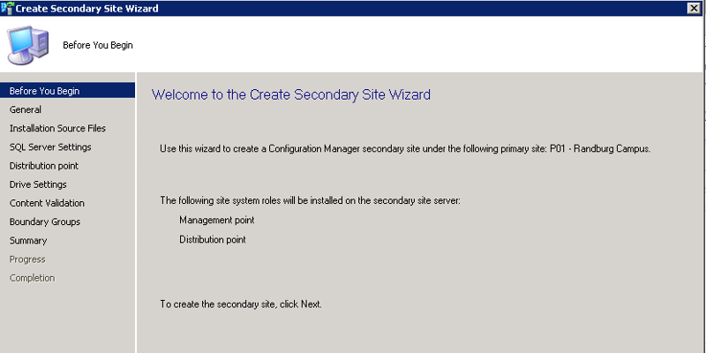
Task: Click the Welcome to the Wizard heading
Action: tap(291, 94)
